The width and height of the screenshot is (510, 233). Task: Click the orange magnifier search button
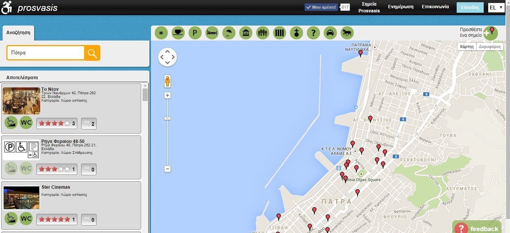[92, 53]
